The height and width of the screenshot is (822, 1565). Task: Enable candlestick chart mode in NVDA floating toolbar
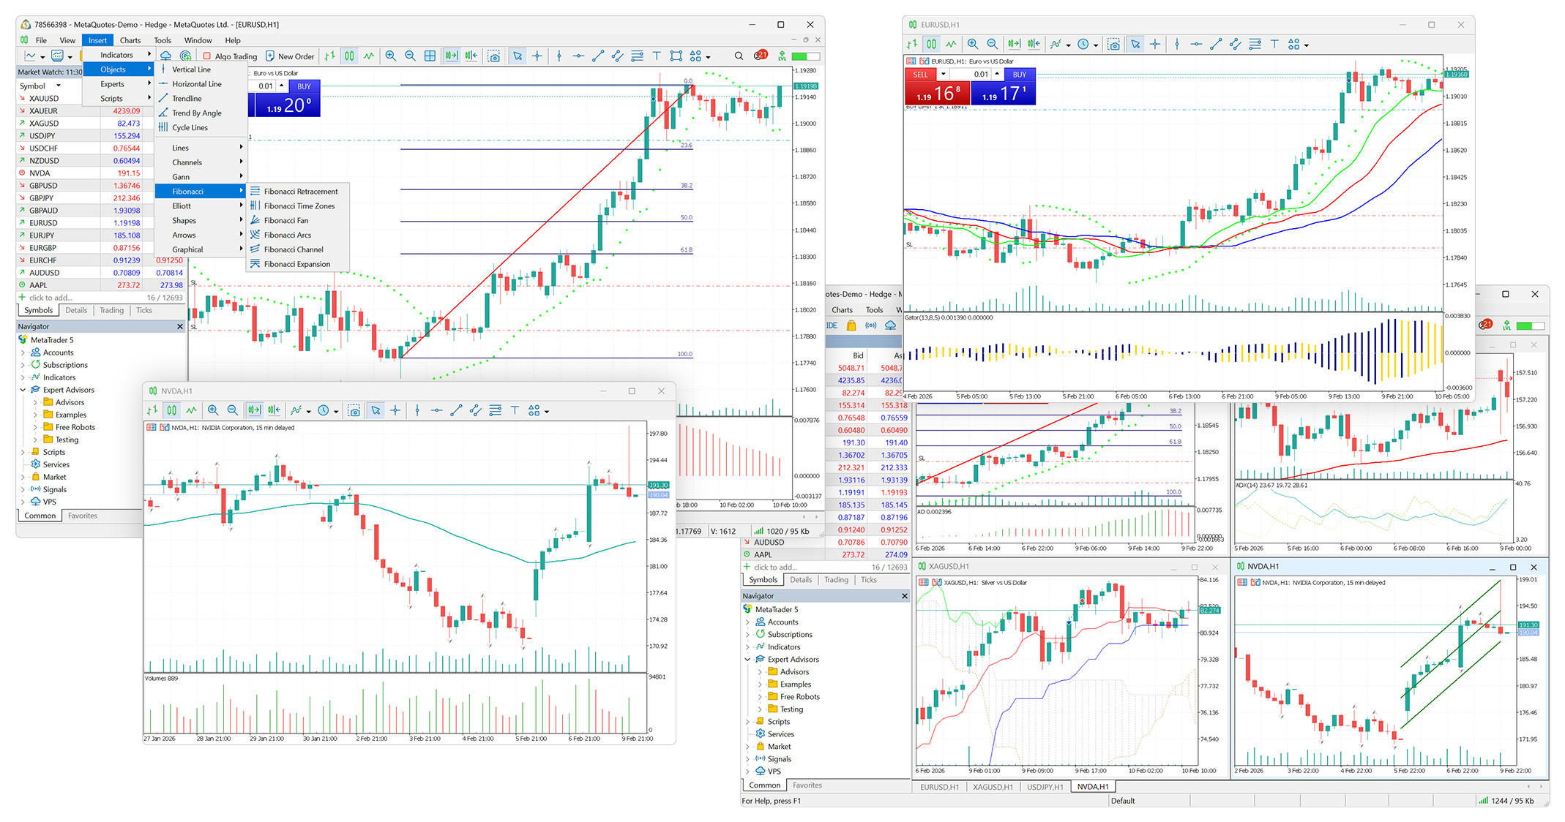point(171,411)
